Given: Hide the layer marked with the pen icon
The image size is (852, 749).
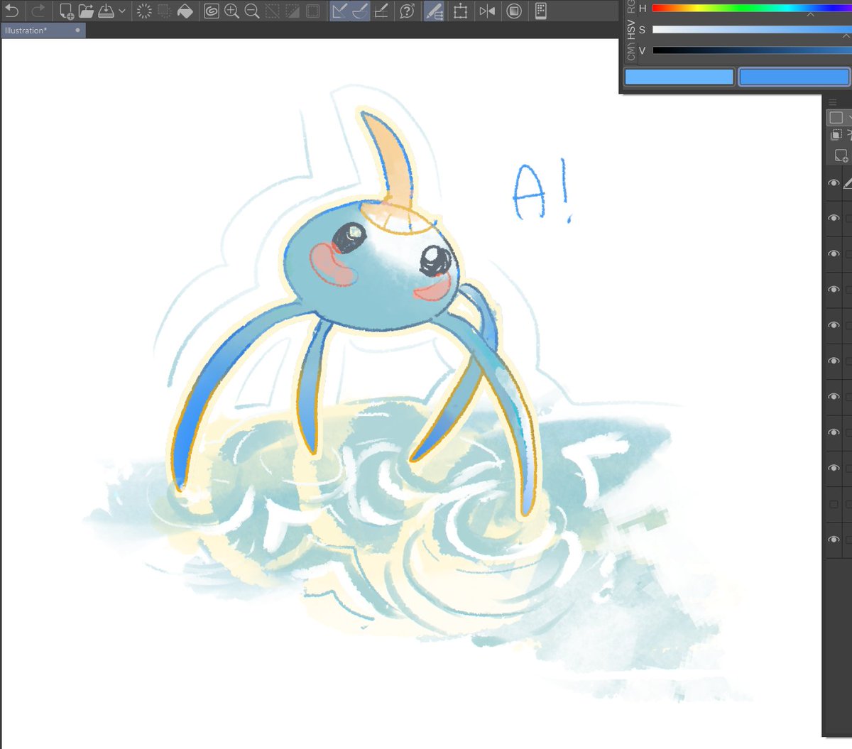Looking at the screenshot, I should (834, 183).
